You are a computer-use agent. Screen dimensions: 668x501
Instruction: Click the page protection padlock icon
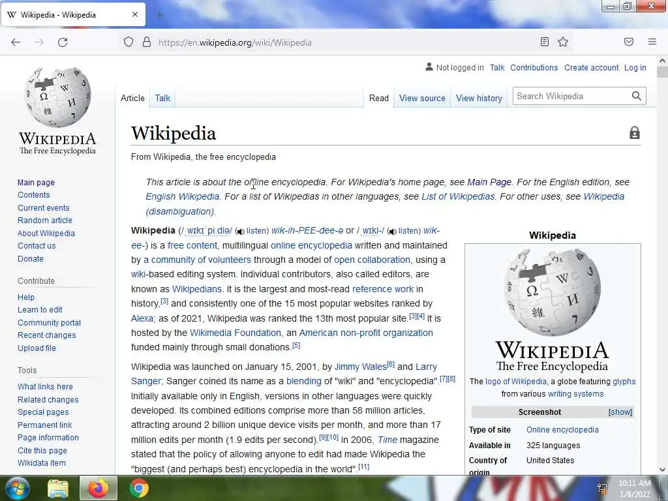[634, 132]
